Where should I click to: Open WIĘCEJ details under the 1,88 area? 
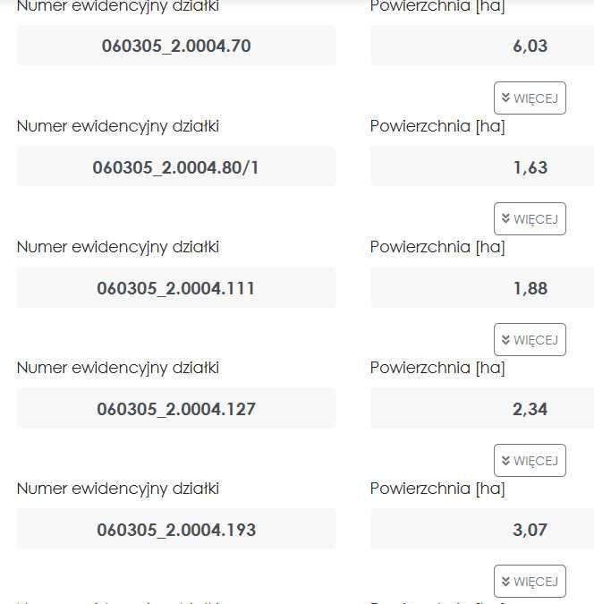[x=530, y=339]
